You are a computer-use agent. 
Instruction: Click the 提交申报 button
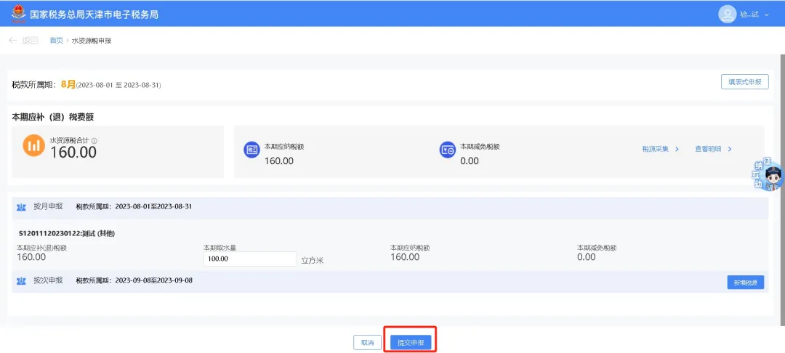(x=411, y=342)
